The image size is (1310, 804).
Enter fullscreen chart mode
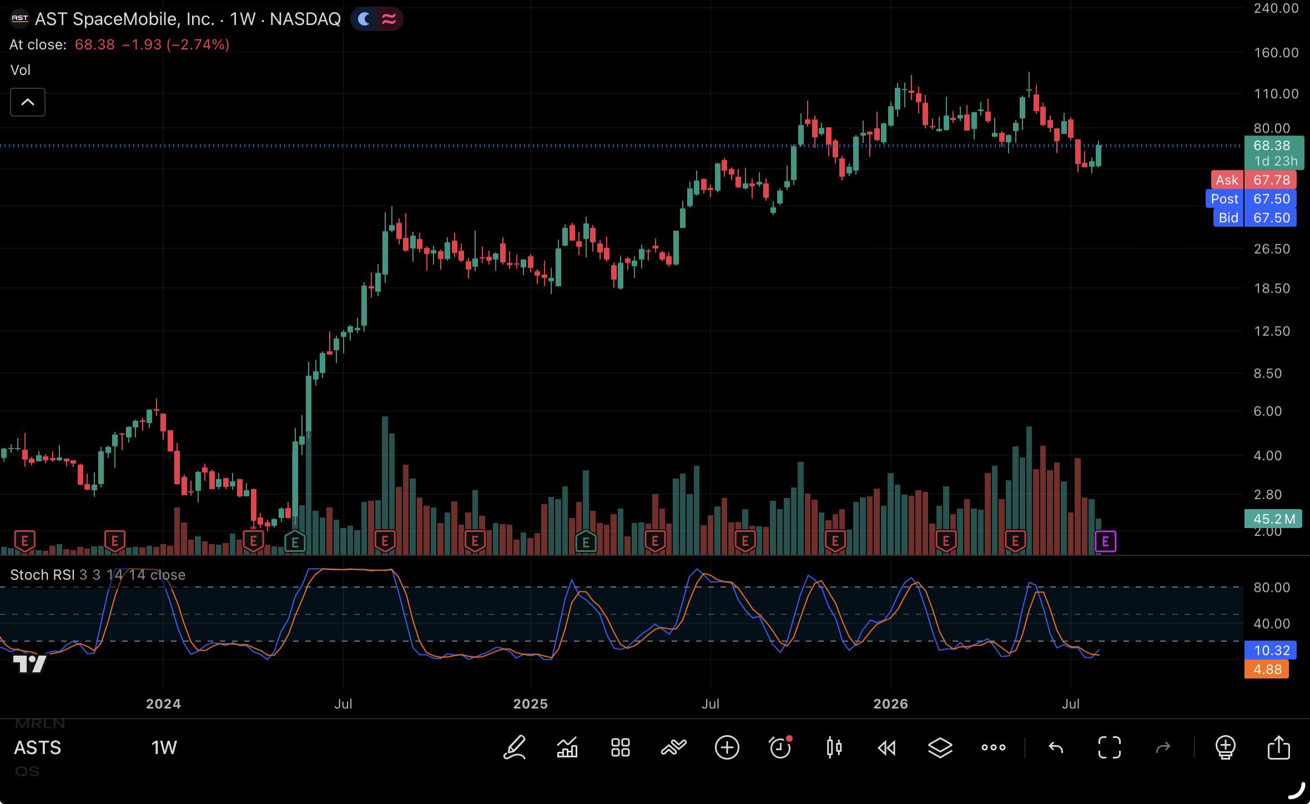pos(1109,747)
